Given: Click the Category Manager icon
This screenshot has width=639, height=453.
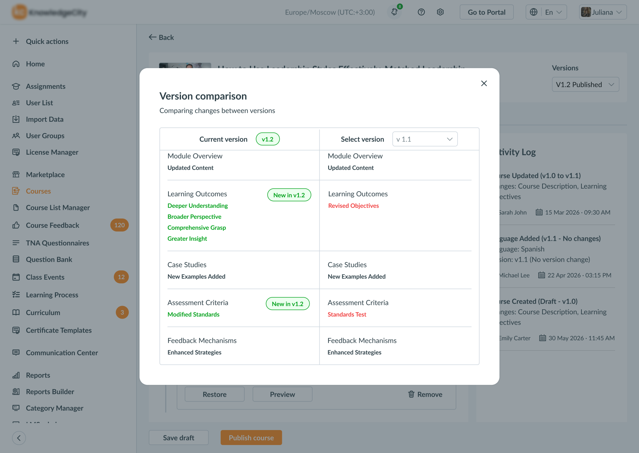Looking at the screenshot, I should [x=16, y=408].
